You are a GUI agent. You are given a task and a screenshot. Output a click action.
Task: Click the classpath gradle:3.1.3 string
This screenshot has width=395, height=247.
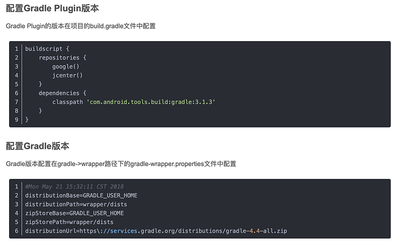tap(151, 102)
